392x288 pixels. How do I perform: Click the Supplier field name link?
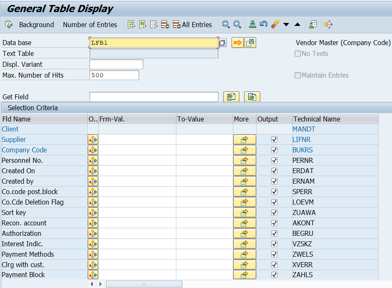(x=14, y=140)
